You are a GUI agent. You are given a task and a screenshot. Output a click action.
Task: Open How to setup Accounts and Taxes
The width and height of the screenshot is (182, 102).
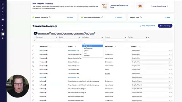(x=117, y=6)
